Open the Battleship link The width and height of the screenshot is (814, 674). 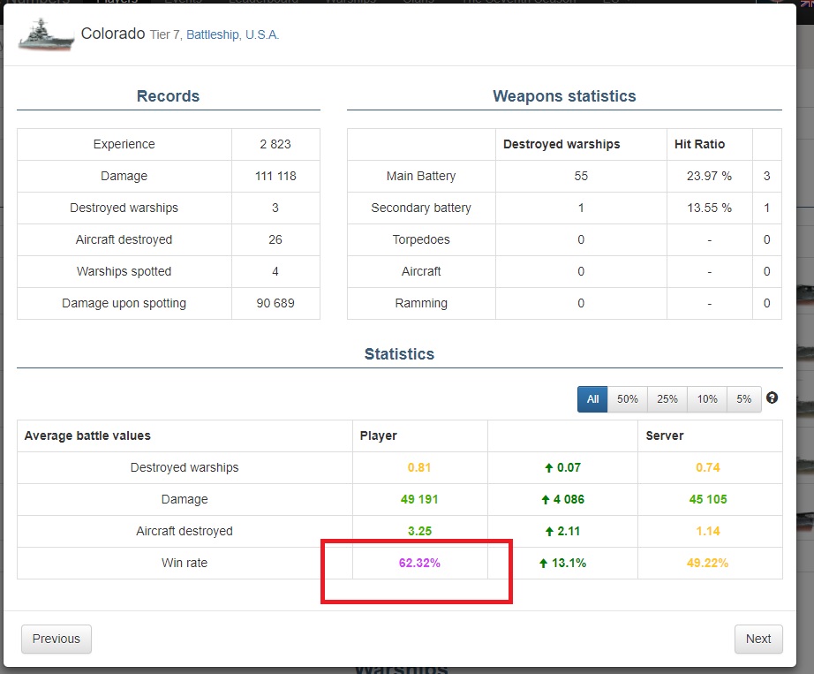[x=213, y=34]
